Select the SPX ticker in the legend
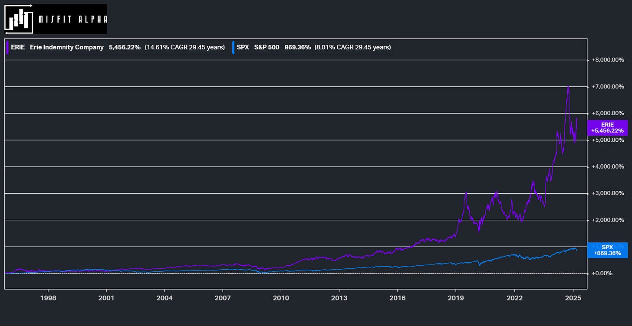Screen dimensions: 632x326 click(243, 47)
